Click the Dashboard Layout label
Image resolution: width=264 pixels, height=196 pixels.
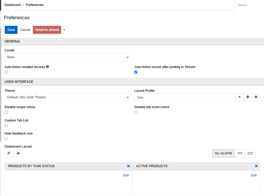[x=18, y=146]
